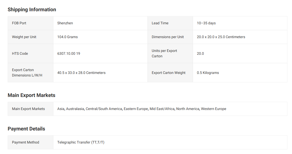Click the Shipping Information heading
This screenshot has height=154, width=292.
[x=32, y=10]
